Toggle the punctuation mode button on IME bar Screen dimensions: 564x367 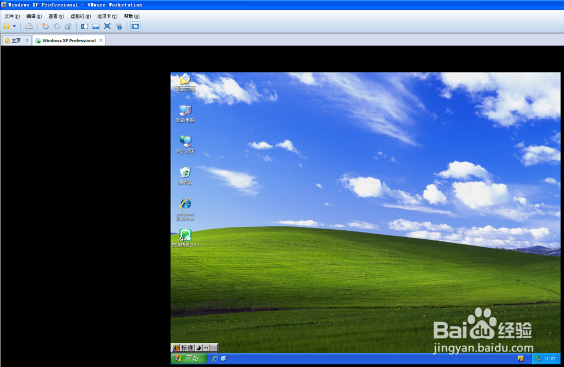coord(206,348)
